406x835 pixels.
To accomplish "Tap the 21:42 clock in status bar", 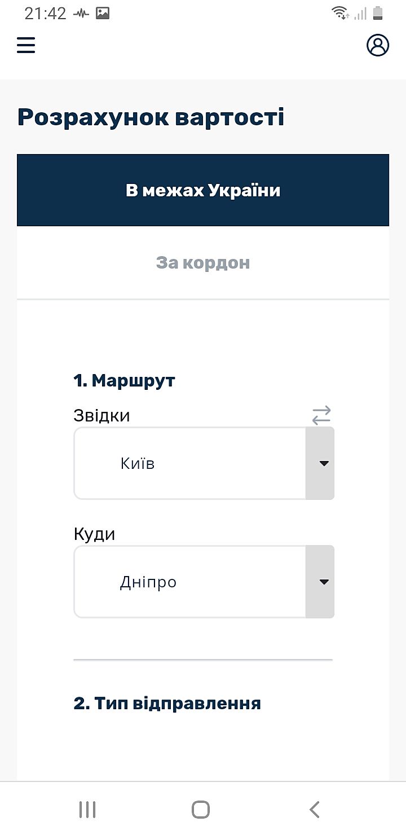I will click(x=45, y=13).
